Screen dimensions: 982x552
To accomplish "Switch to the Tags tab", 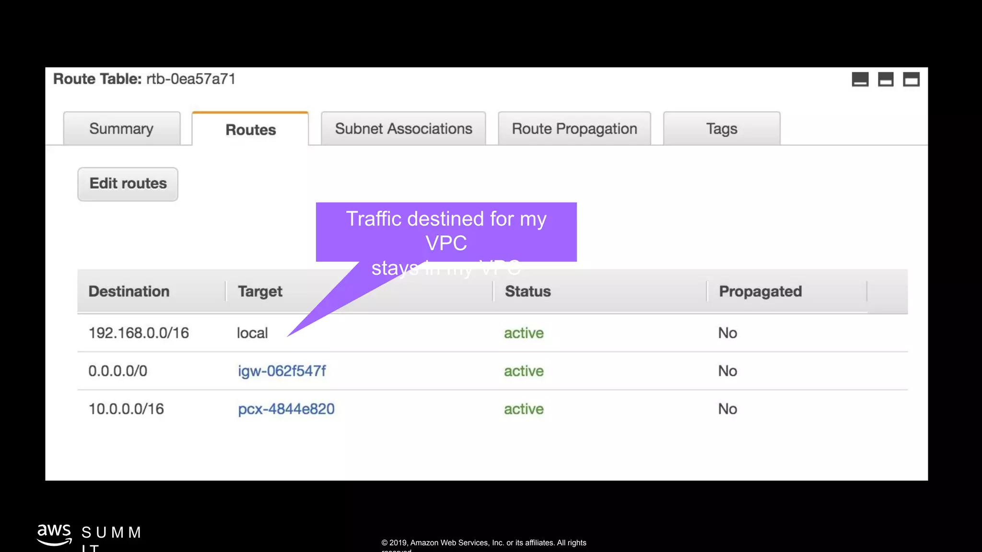I will point(722,128).
